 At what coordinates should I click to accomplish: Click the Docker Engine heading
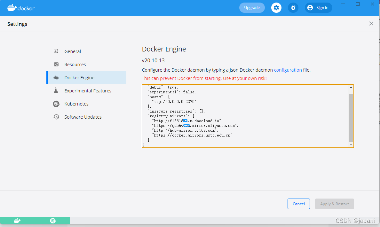(164, 49)
